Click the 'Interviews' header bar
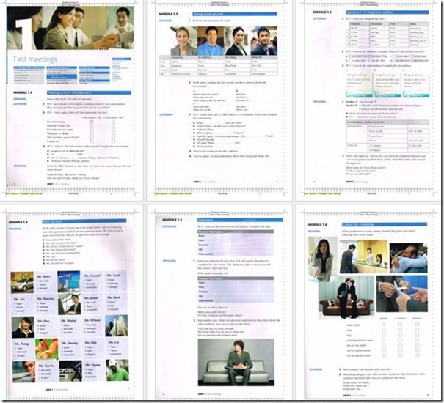Viewport: 444px width, 403px height. point(240,220)
